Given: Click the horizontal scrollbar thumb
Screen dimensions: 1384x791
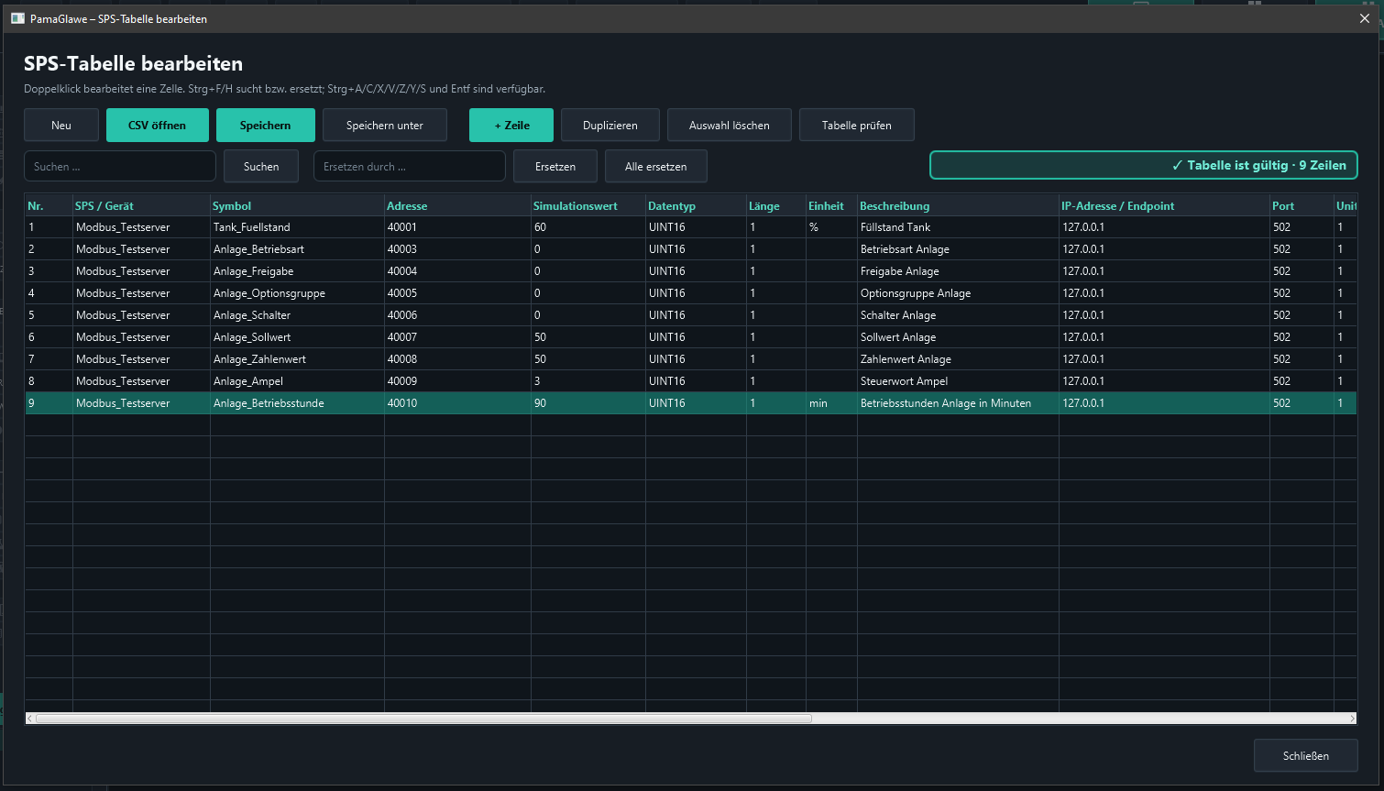Looking at the screenshot, I should (423, 719).
